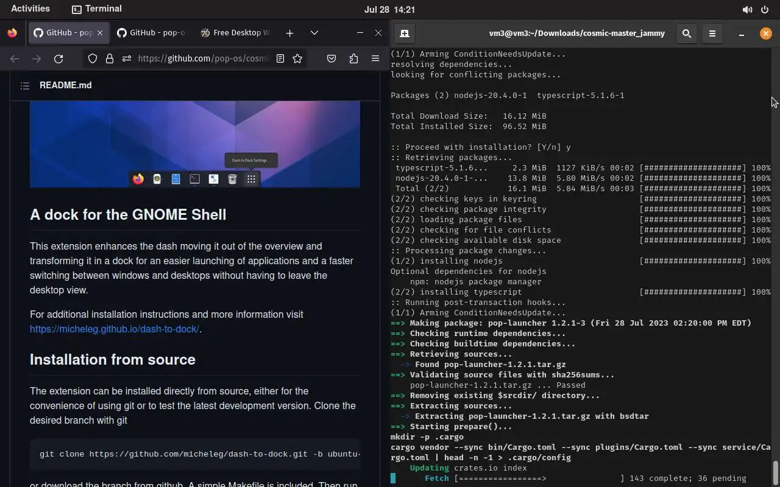Viewport: 780px width, 487px height.
Task: Open micheleg.github.io/dash-to-dock link
Action: point(115,329)
